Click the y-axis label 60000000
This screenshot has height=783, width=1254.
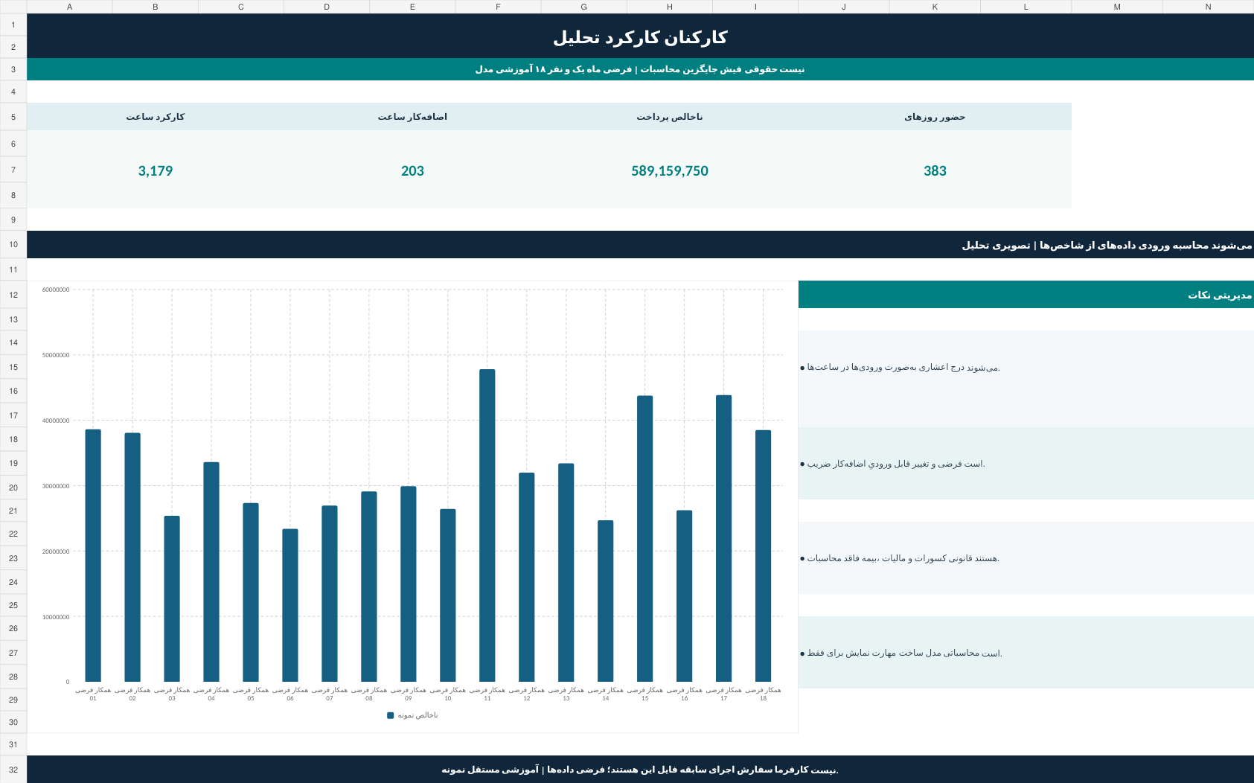click(x=56, y=290)
